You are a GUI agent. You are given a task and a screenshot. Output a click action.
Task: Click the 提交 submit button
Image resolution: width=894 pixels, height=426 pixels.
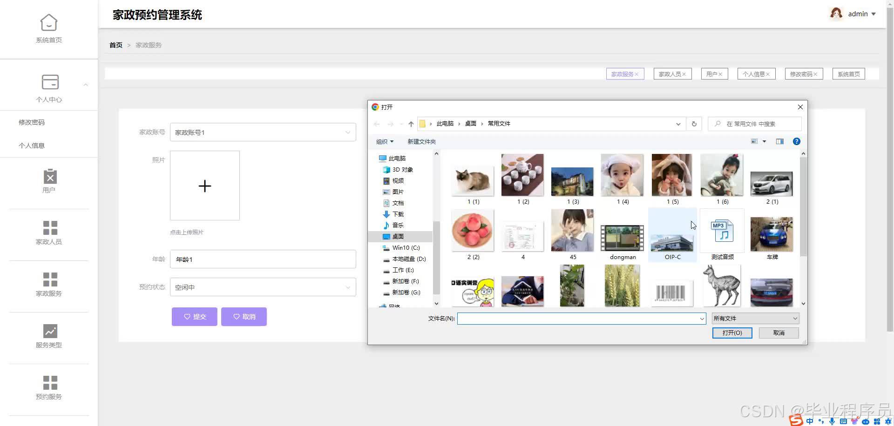pos(195,317)
